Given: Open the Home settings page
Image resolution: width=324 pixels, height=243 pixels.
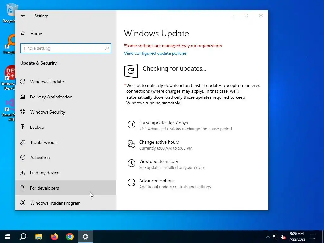Looking at the screenshot, I should pyautogui.click(x=66, y=34).
